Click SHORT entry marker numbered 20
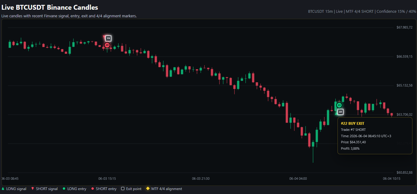The width and height of the screenshot is (417, 194). tap(107, 45)
